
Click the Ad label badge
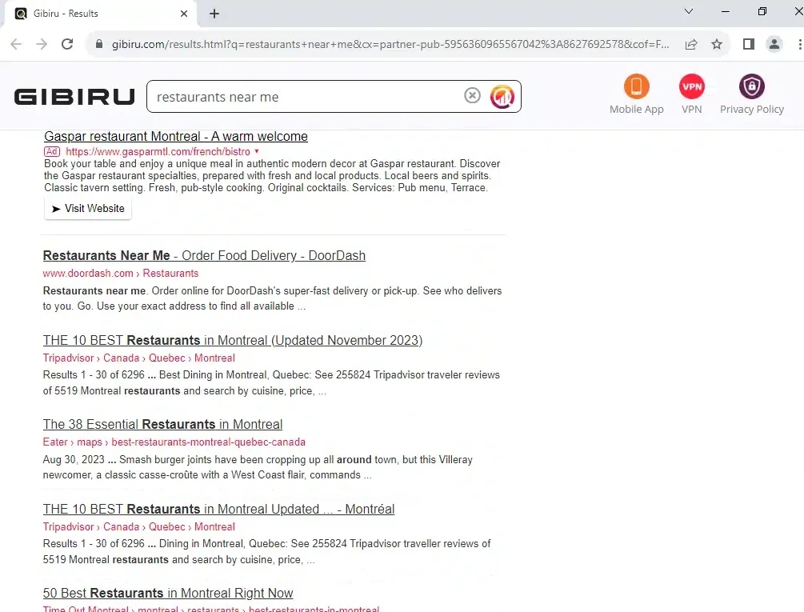pyautogui.click(x=52, y=152)
